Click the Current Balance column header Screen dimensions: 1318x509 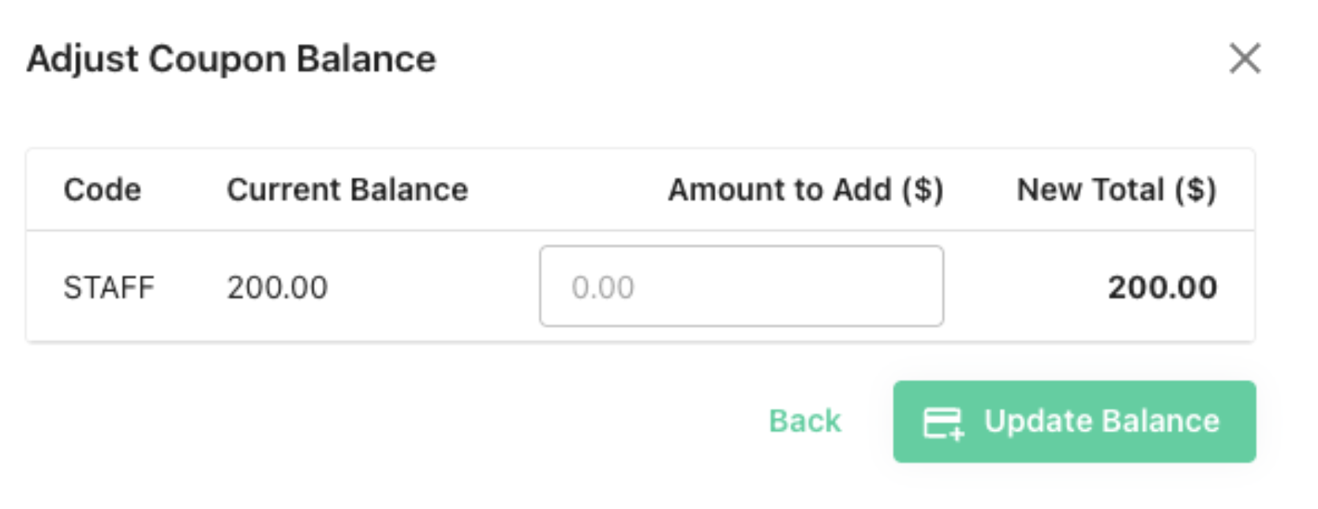tap(347, 190)
